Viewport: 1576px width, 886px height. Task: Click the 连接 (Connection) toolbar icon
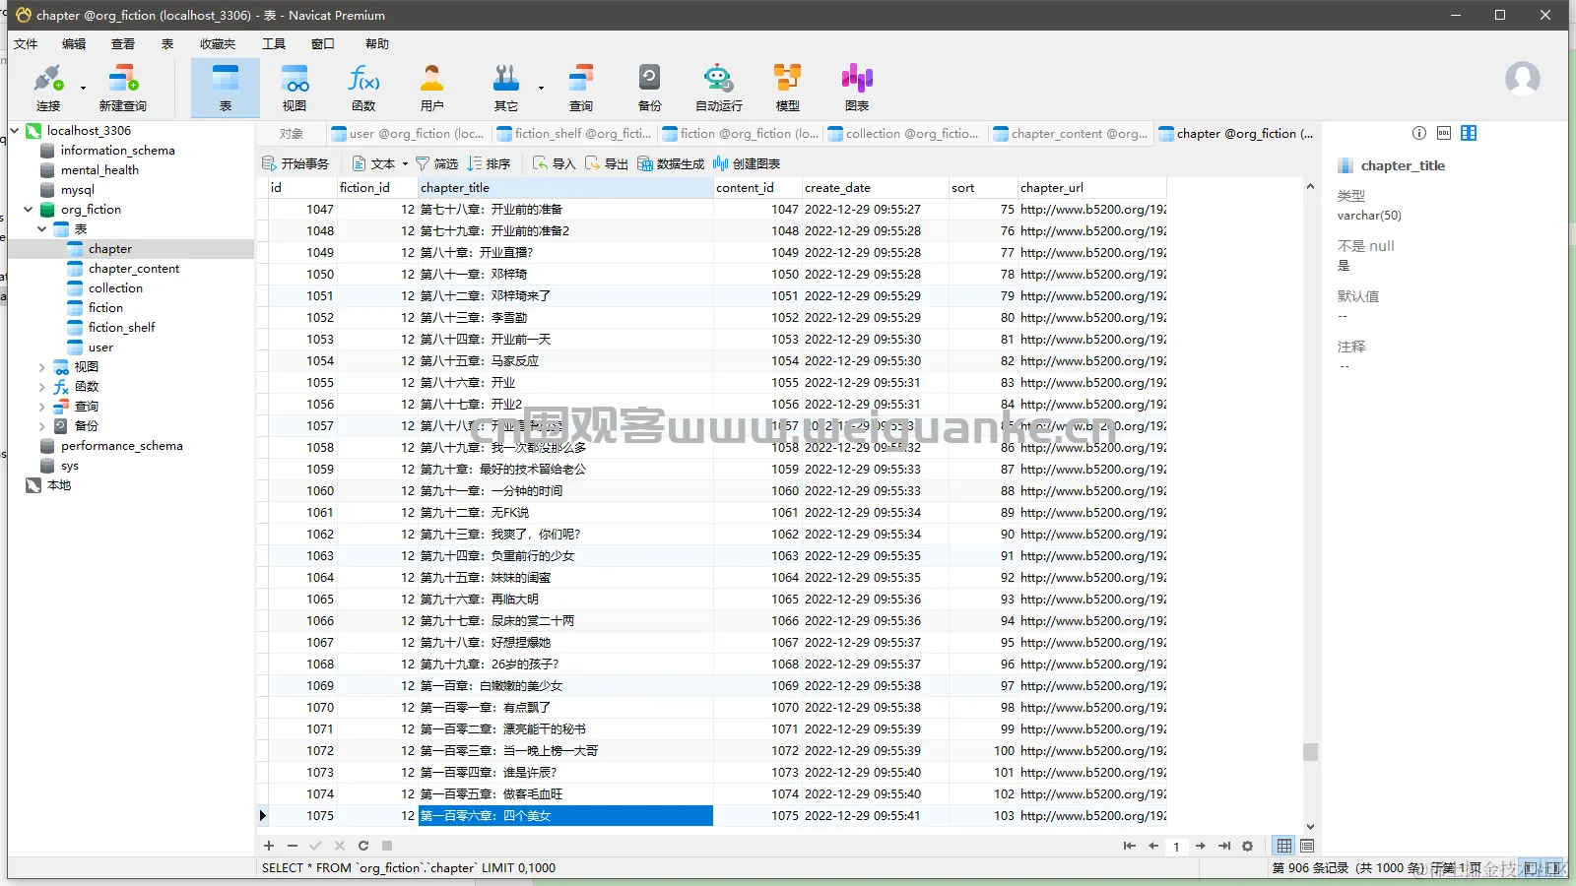click(48, 88)
